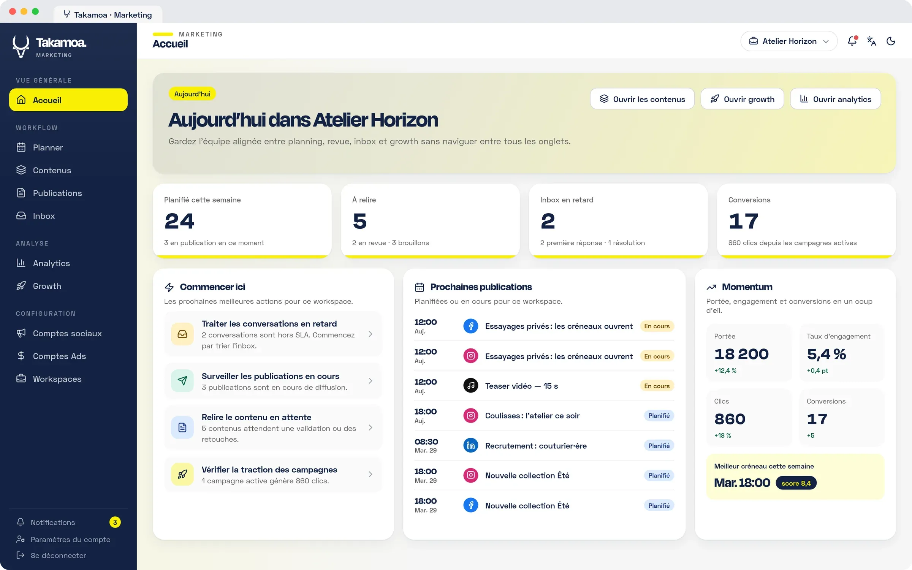Click rocket icon on Vérifier card
The width and height of the screenshot is (912, 570).
(x=182, y=474)
